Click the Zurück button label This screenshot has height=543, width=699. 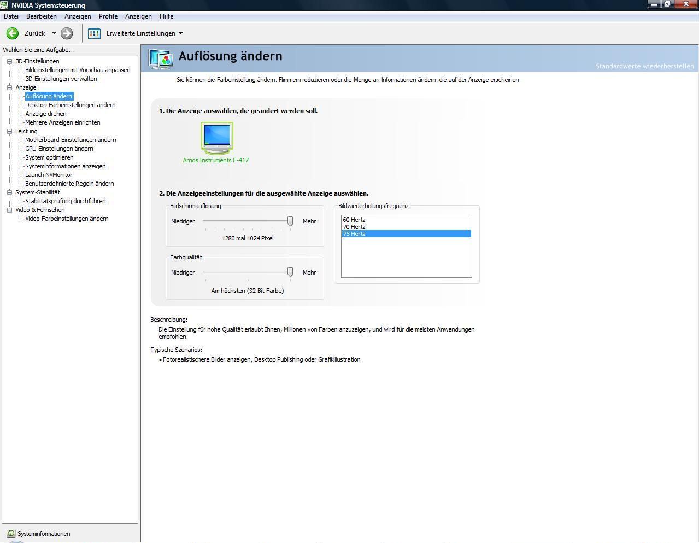(34, 33)
